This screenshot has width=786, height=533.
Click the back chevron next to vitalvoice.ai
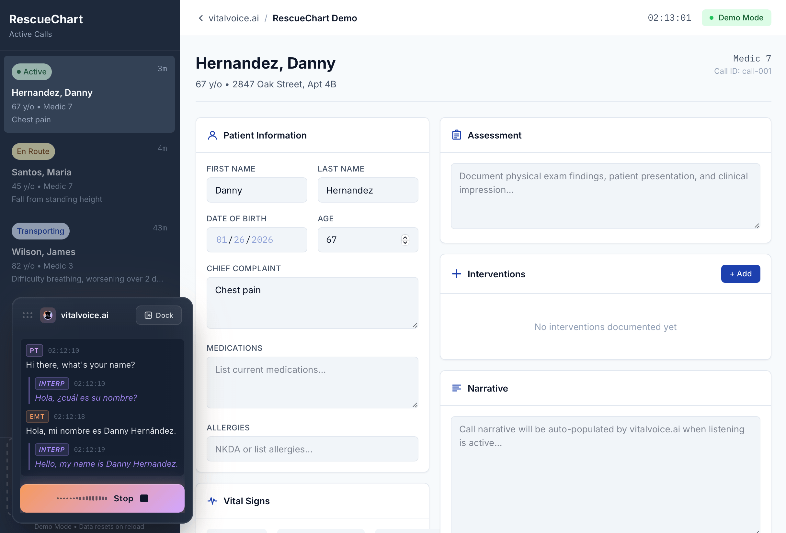coord(201,18)
